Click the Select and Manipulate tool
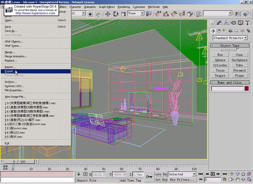Screen dimensions: 253x184 coord(98,14)
